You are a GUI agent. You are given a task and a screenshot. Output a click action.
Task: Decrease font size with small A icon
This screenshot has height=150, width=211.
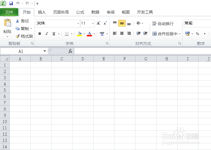(105, 23)
